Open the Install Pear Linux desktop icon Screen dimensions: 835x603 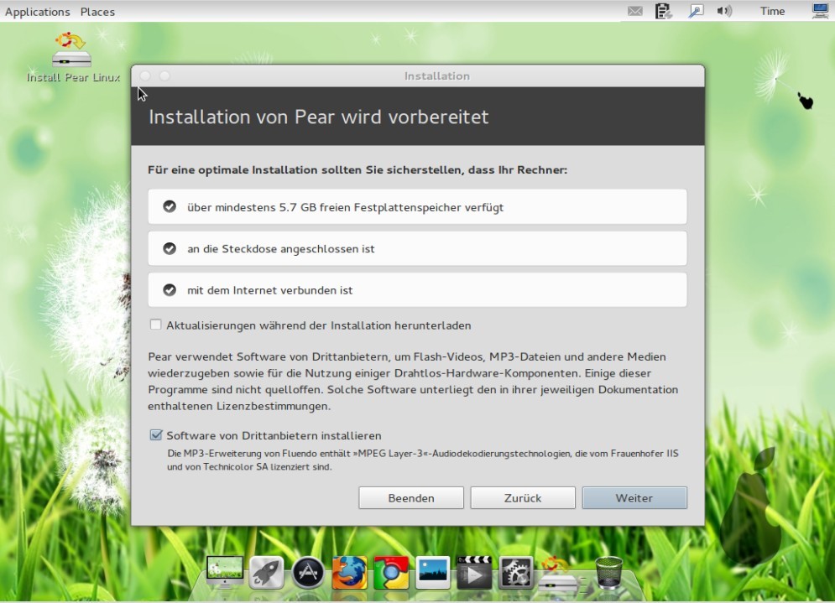coord(73,57)
